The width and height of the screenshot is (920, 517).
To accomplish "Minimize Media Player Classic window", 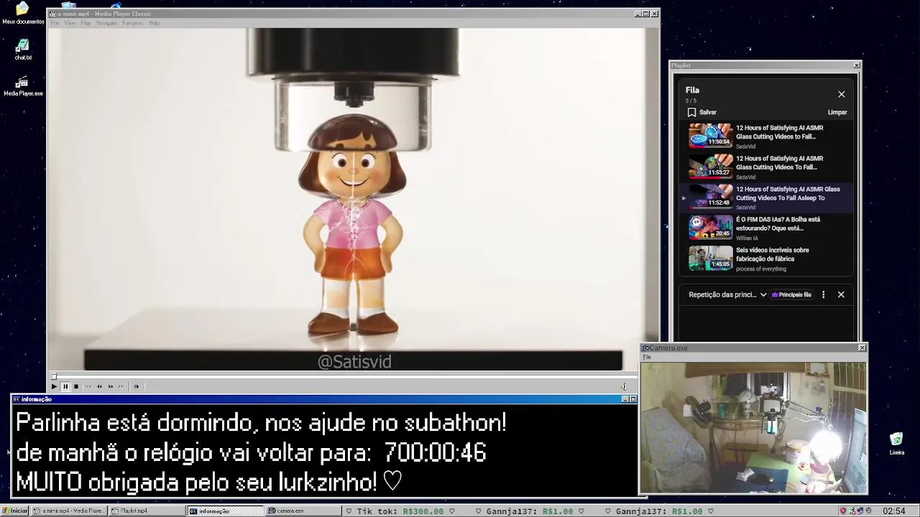I will pyautogui.click(x=638, y=14).
